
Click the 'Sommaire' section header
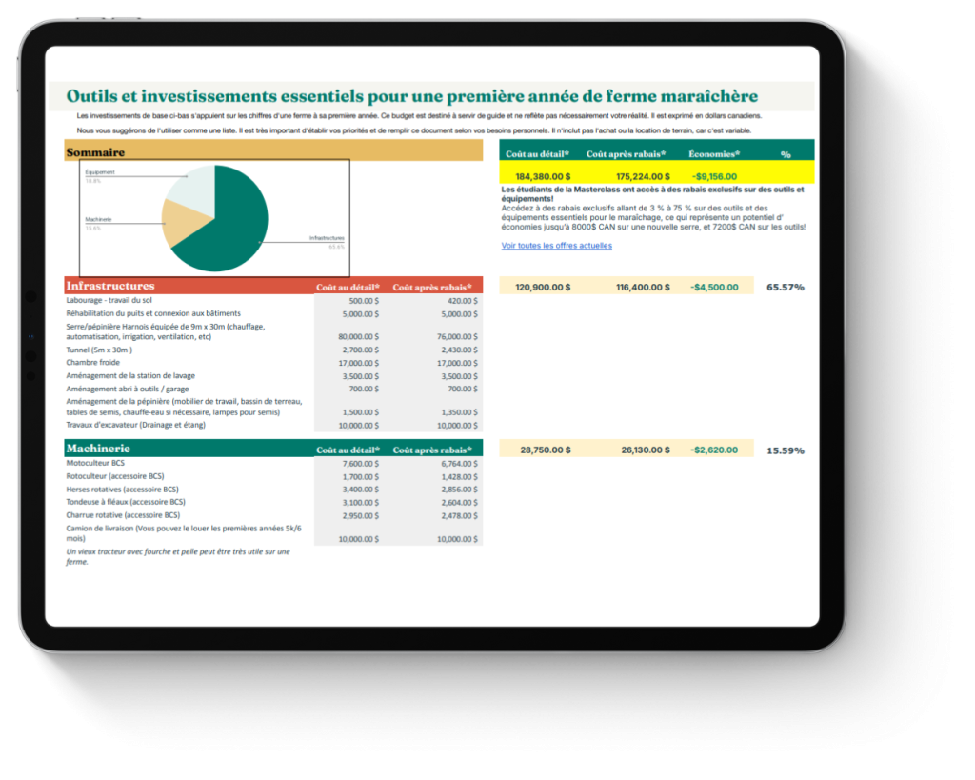click(273, 151)
